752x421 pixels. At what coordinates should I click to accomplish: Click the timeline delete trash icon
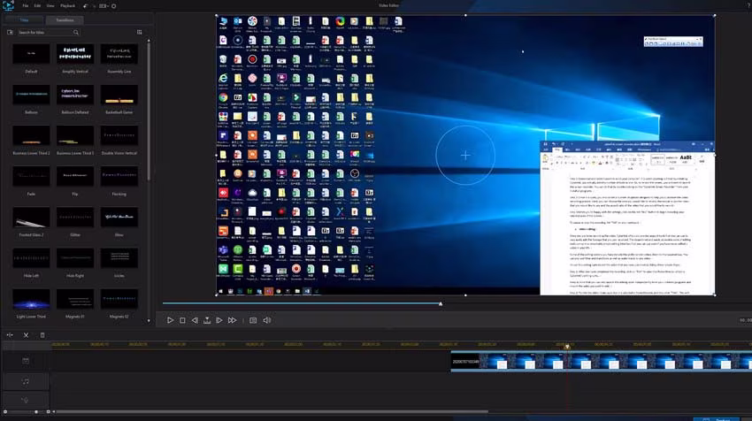pyautogui.click(x=42, y=335)
